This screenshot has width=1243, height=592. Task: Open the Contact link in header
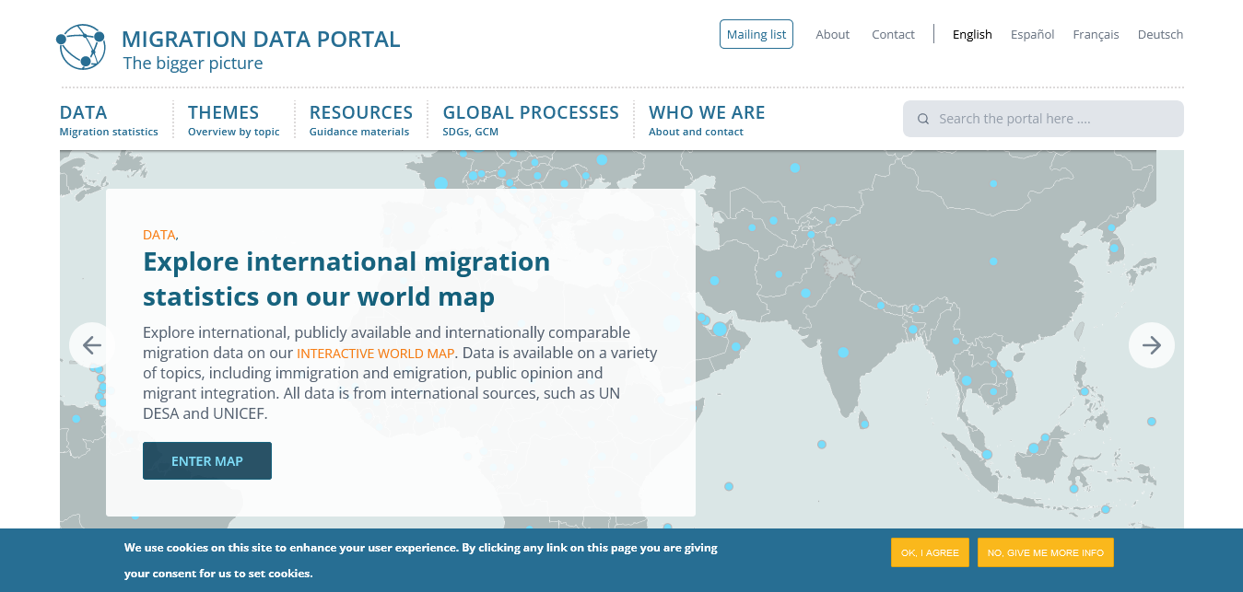coord(893,34)
